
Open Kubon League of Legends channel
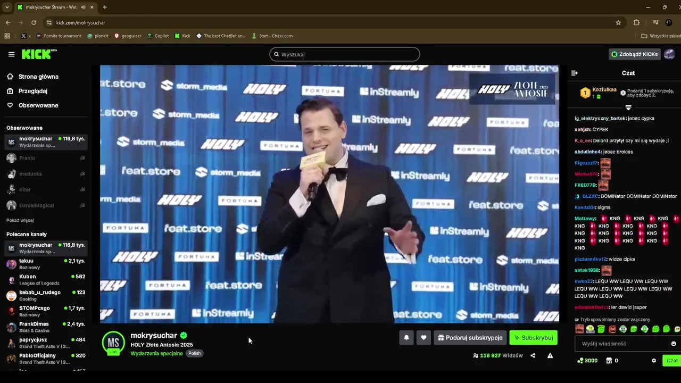(46, 280)
